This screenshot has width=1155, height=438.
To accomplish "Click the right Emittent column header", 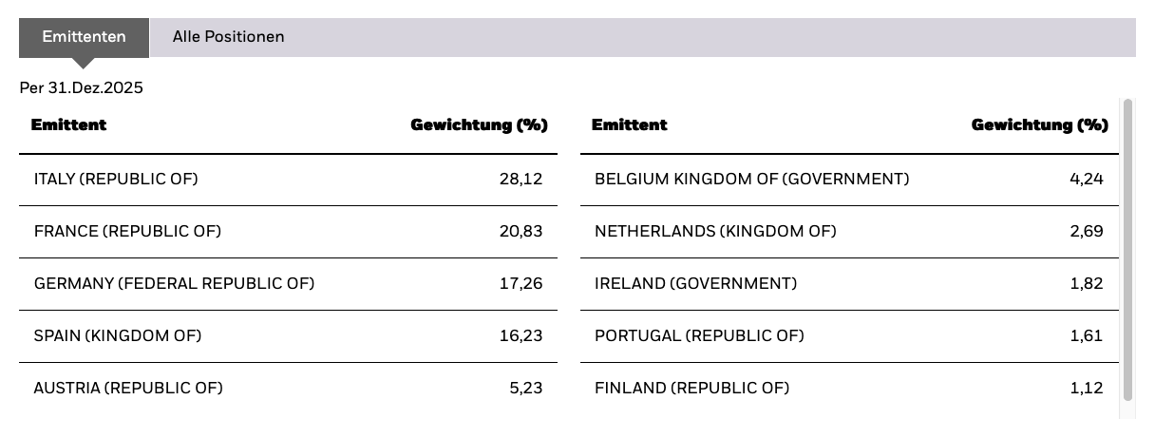I will click(629, 124).
